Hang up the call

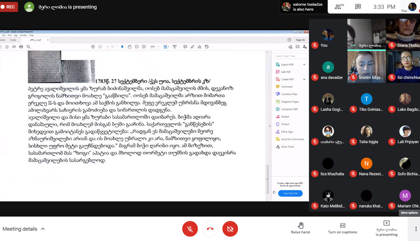click(210, 229)
